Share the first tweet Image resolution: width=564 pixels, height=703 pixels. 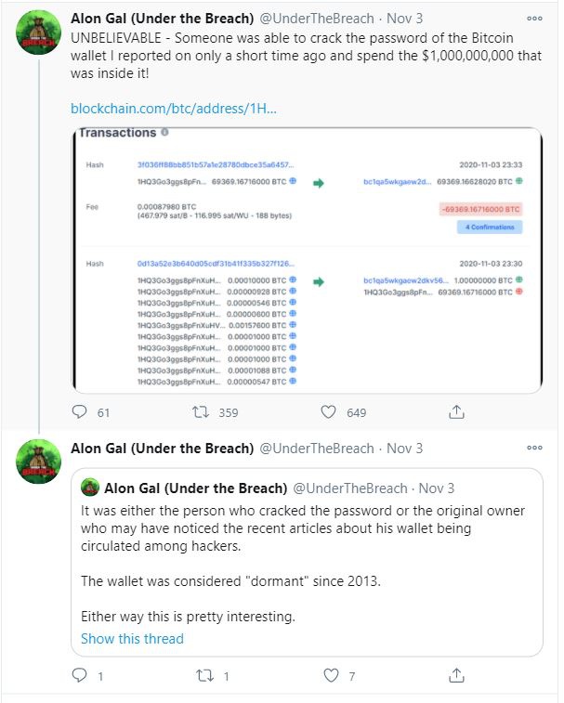coord(456,411)
